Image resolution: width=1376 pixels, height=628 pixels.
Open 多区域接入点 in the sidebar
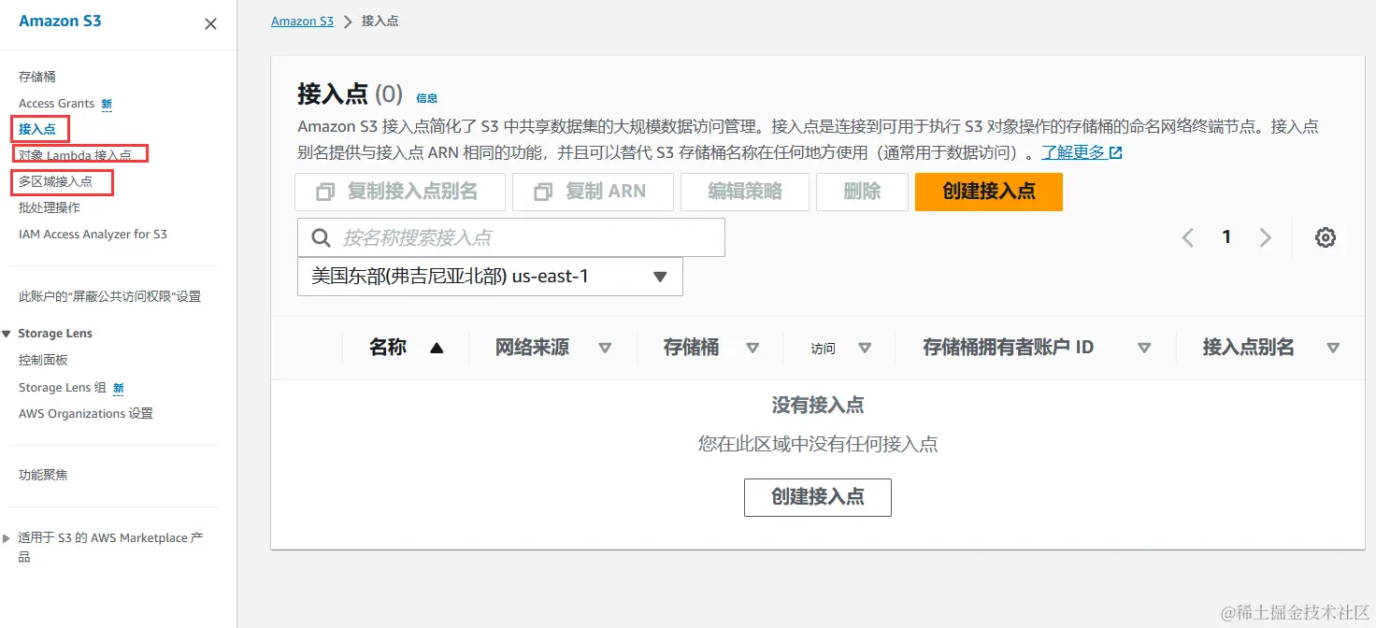pos(56,181)
